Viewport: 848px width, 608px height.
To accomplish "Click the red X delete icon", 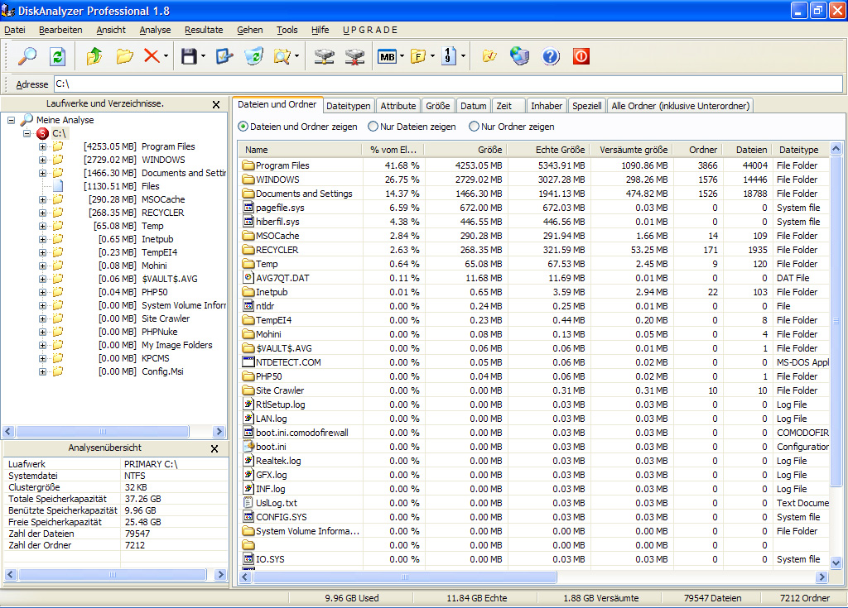I will coord(152,56).
